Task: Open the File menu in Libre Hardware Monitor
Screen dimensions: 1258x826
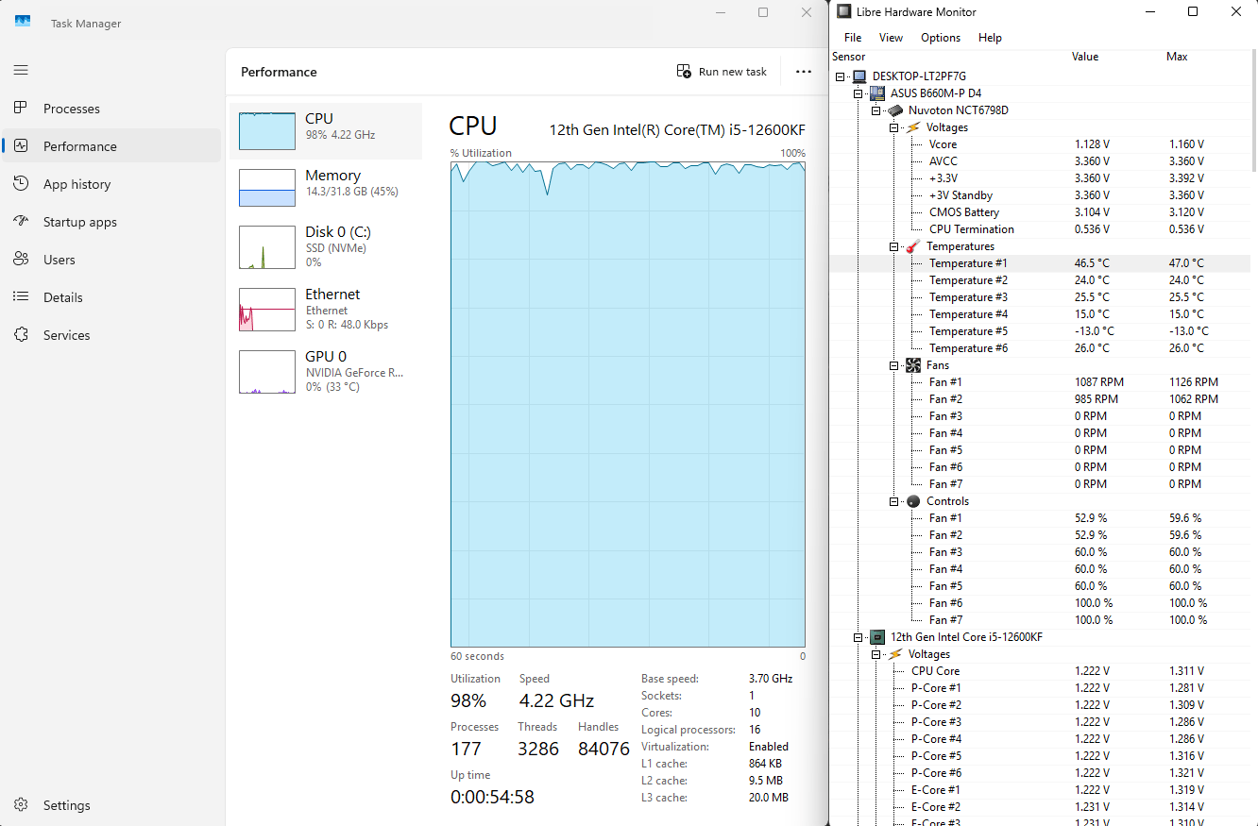Action: (853, 38)
